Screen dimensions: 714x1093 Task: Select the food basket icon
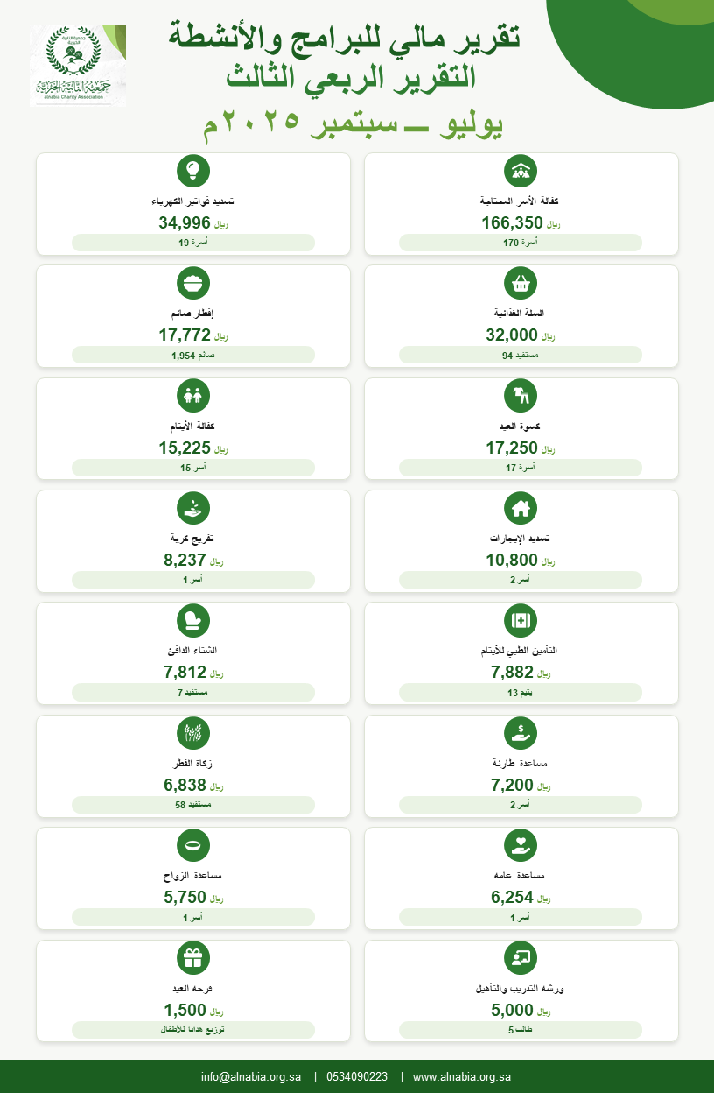521,283
